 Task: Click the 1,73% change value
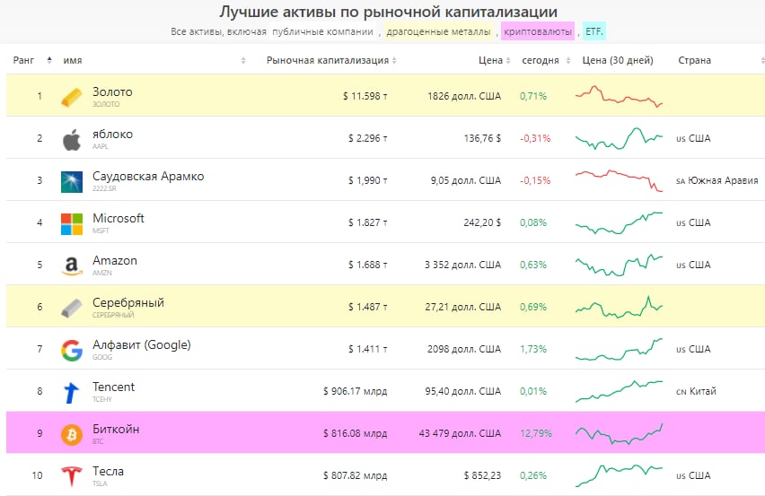533,349
